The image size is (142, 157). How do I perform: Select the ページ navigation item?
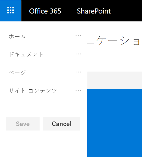click(17, 72)
